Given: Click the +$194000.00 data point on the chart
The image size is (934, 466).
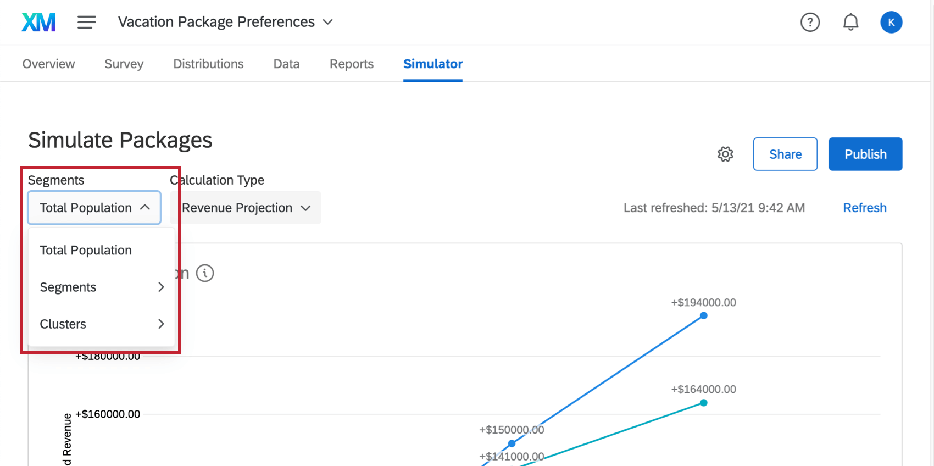Looking at the screenshot, I should pyautogui.click(x=704, y=315).
